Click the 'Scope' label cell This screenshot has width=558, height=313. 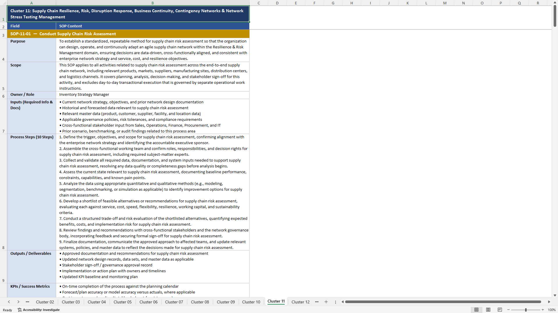(31, 77)
